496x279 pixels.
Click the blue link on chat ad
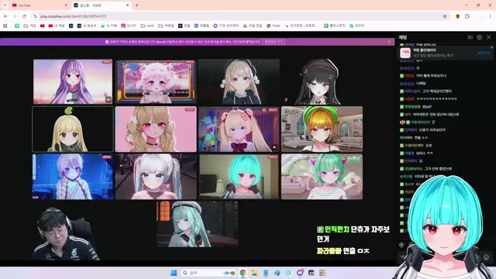click(484, 53)
